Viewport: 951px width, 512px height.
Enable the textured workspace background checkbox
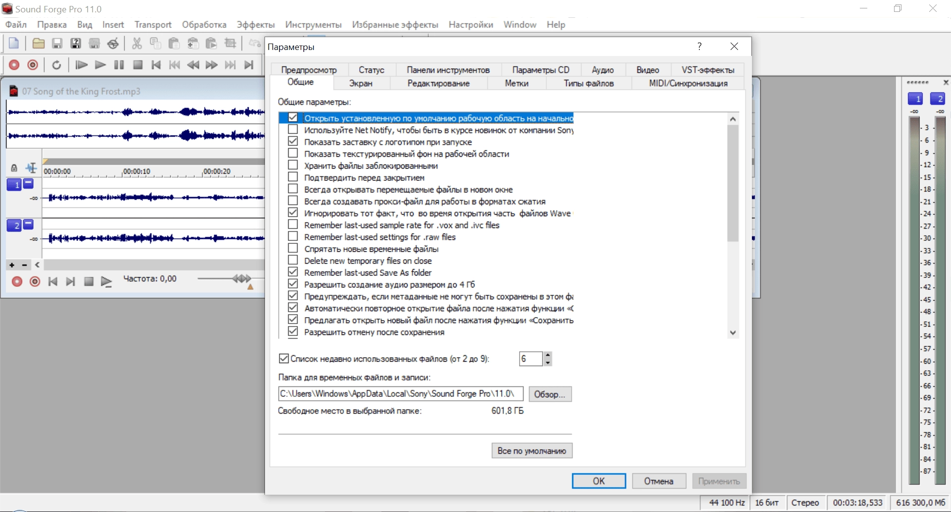pos(293,153)
